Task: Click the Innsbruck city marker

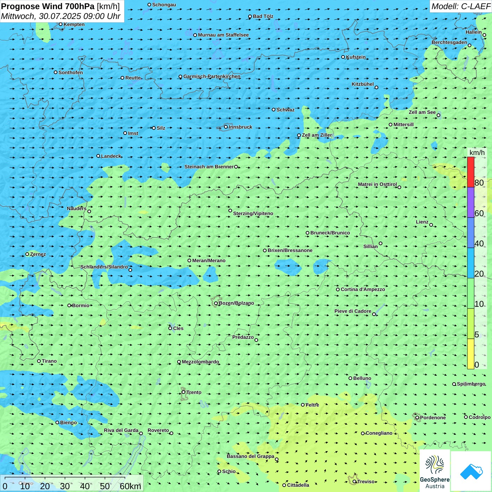Action: click(226, 127)
